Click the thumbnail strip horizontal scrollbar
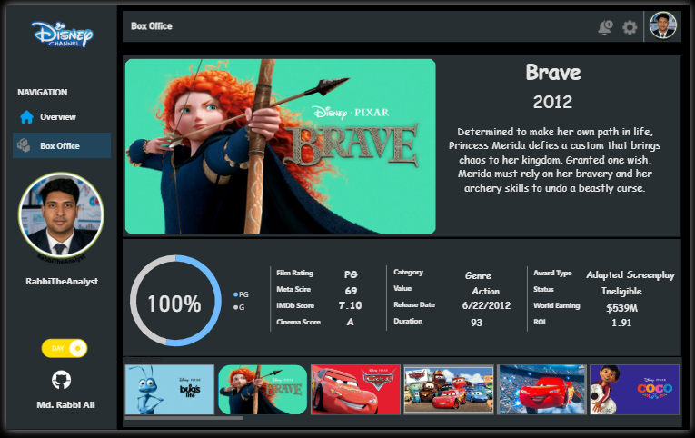 click(x=184, y=418)
